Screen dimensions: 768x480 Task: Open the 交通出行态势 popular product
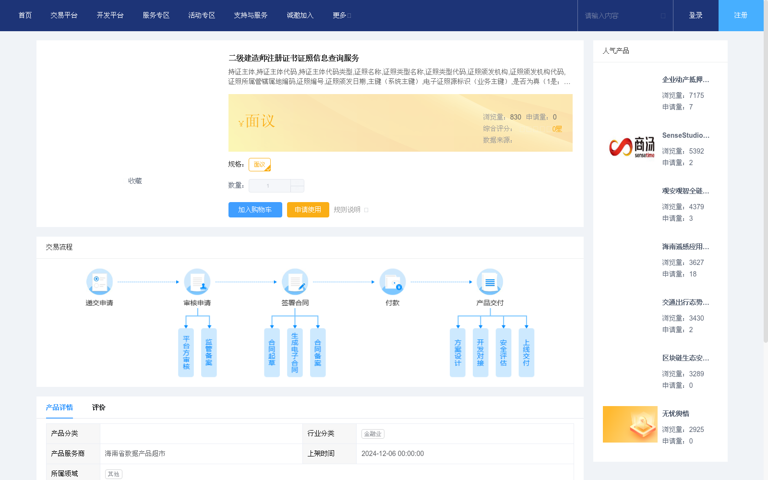[x=685, y=302]
